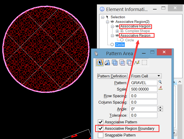
Task: Toggle the Associative Pattern checkbox
Action: [100, 122]
